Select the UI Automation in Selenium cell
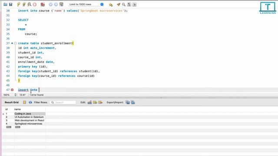This screenshot has height=156, width=278. [x=30, y=117]
